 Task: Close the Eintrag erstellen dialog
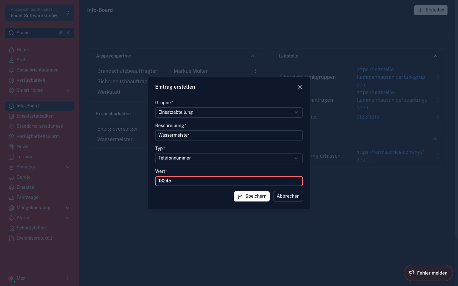click(300, 87)
